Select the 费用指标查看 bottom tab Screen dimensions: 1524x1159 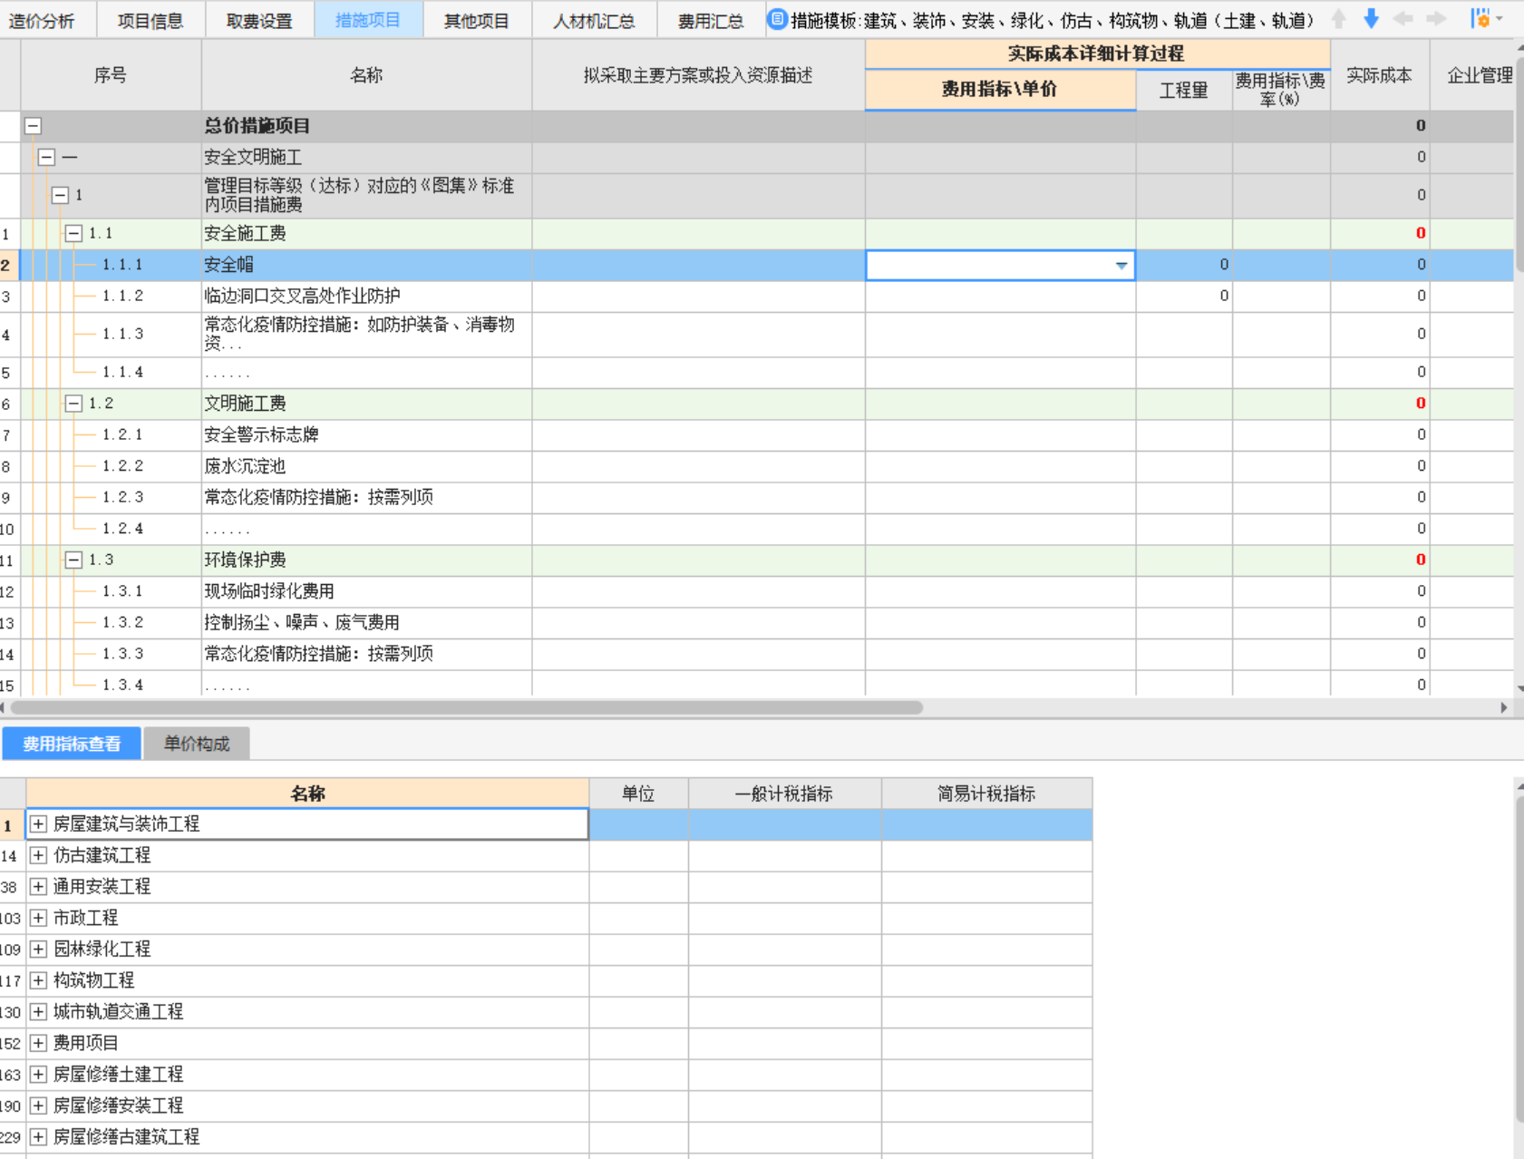pos(72,744)
